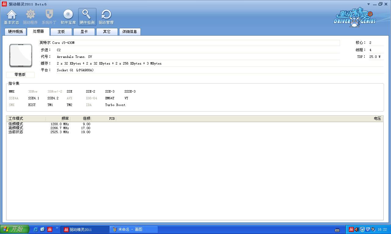Image resolution: width=391 pixels, height=234 pixels.
Task: Click the 工作模式 column header
Action: tap(26, 119)
